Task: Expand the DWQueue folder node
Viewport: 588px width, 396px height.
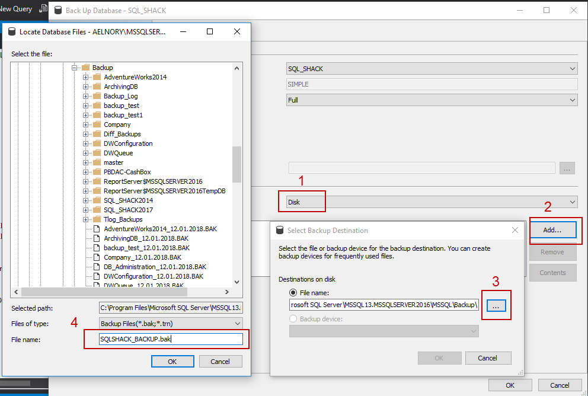Action: (85, 153)
